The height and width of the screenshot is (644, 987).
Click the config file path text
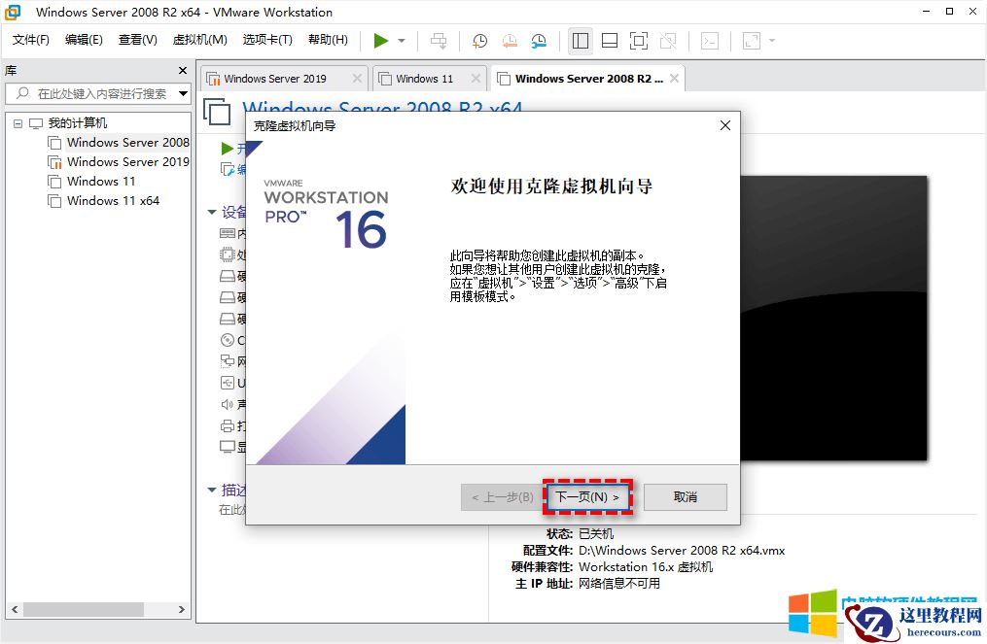point(682,551)
